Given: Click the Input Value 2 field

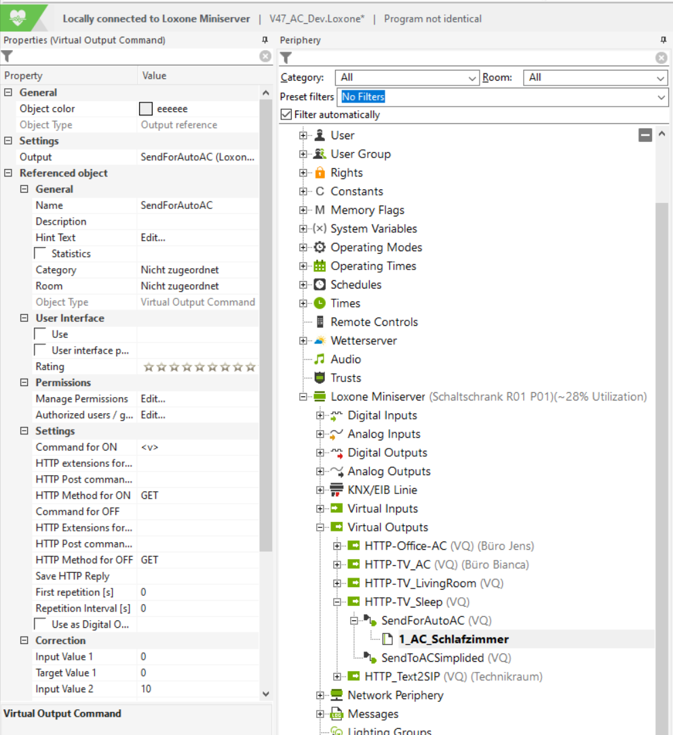Looking at the screenshot, I should (x=198, y=689).
